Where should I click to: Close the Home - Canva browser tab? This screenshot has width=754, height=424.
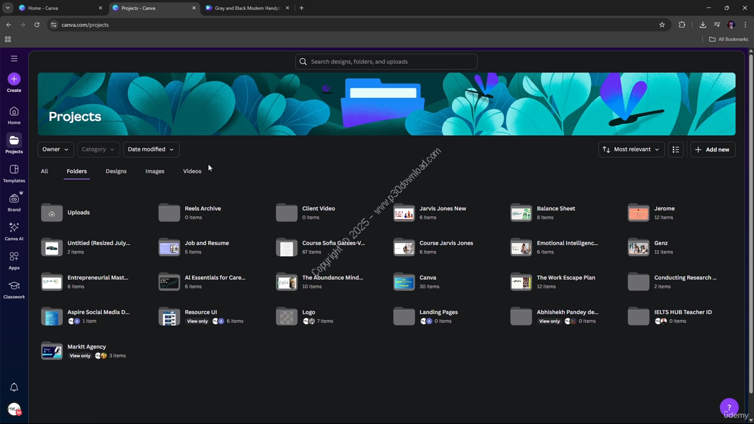click(100, 8)
